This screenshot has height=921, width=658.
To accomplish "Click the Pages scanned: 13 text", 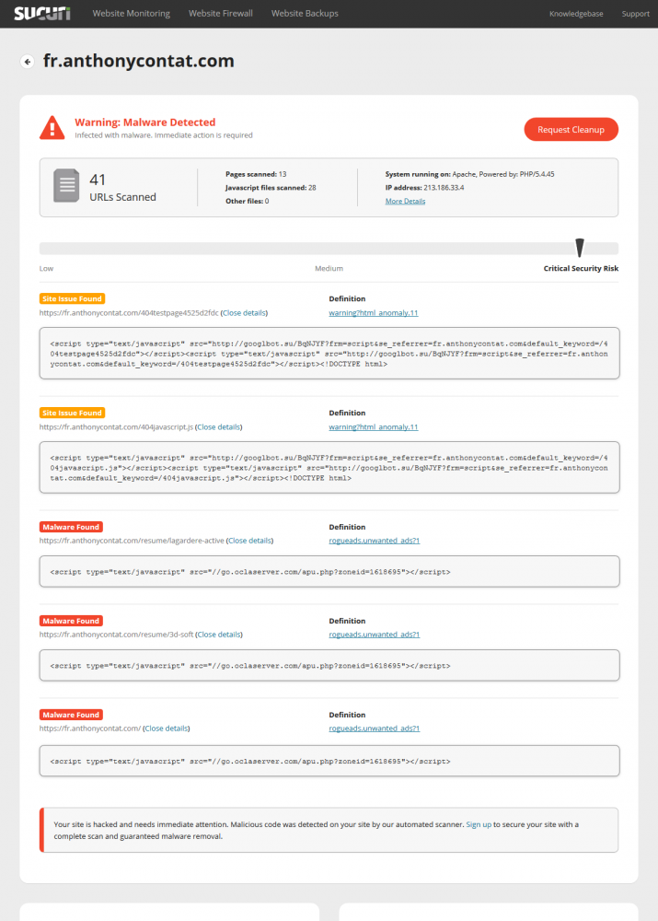I will (256, 174).
